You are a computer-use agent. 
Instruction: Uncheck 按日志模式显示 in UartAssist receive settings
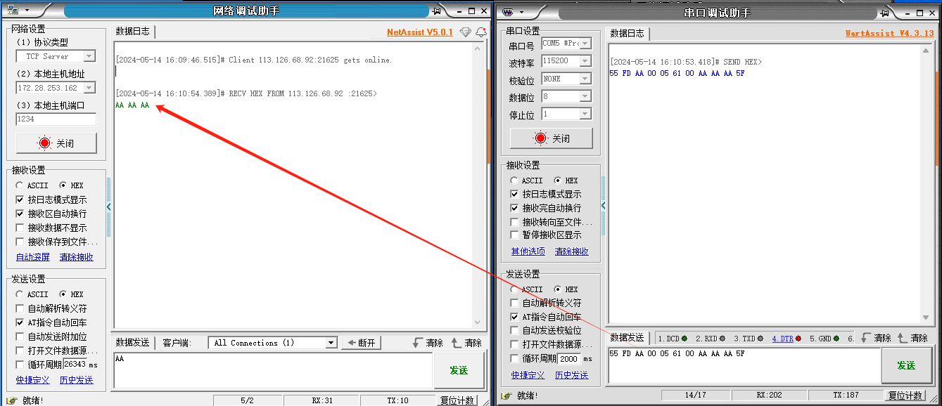[x=516, y=194]
